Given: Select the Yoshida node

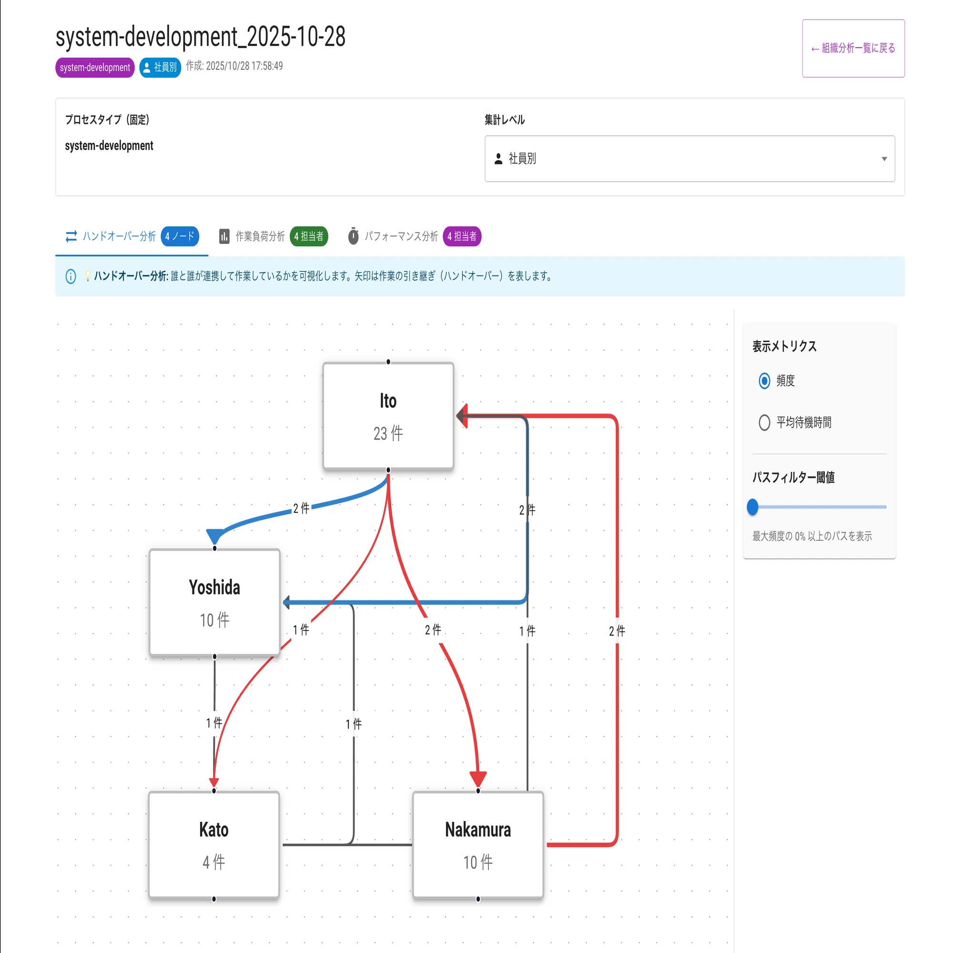Looking at the screenshot, I should click(x=214, y=602).
